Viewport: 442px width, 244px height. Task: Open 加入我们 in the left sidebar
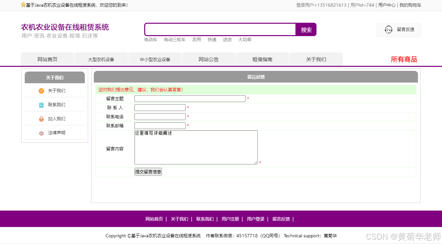[x=57, y=119]
